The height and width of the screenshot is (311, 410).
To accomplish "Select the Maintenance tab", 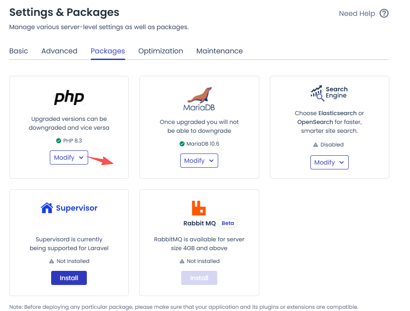I will (x=219, y=51).
